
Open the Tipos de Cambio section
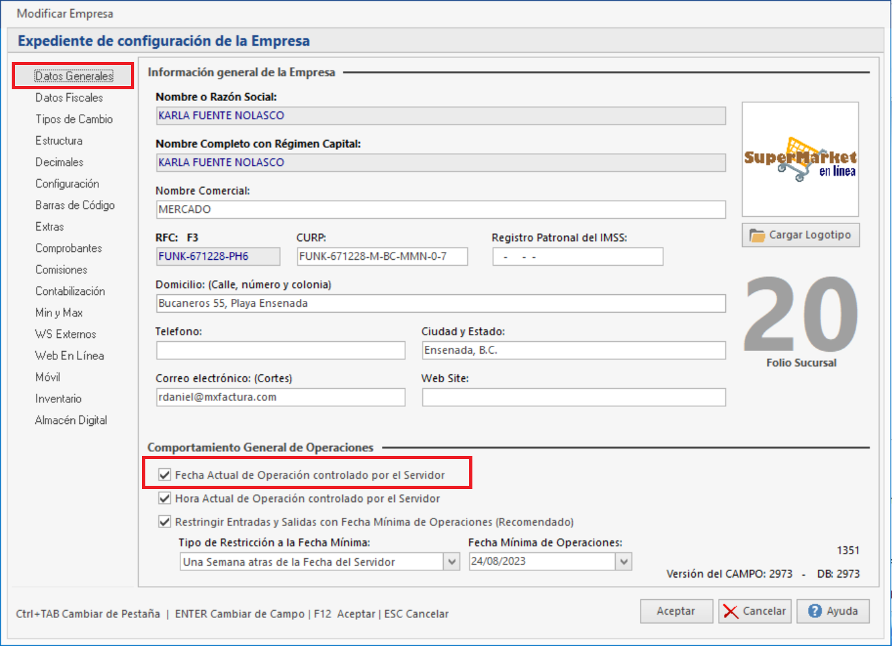[74, 119]
